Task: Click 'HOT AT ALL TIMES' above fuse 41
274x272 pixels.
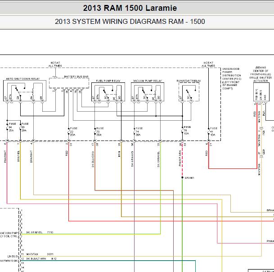Action: point(208,64)
